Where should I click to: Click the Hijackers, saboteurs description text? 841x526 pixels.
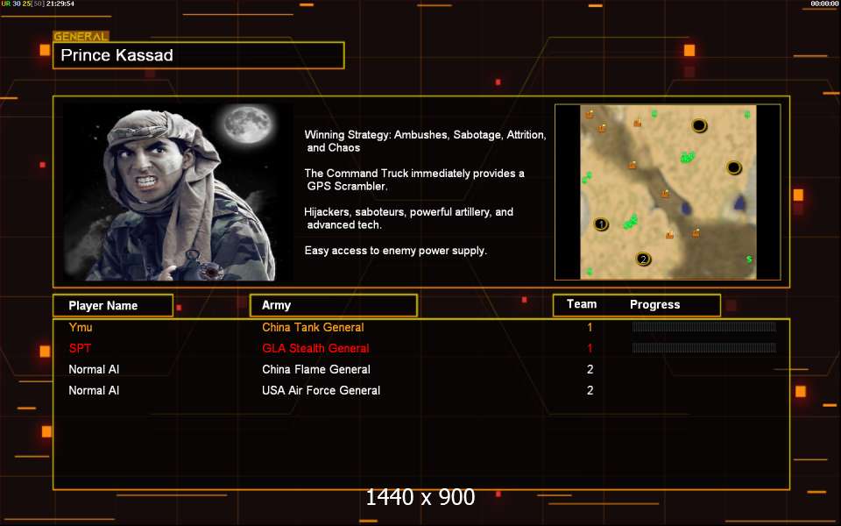pos(409,218)
